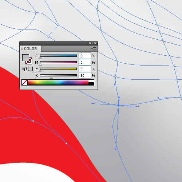
Task: Close the Color panel
Action: click(95, 43)
